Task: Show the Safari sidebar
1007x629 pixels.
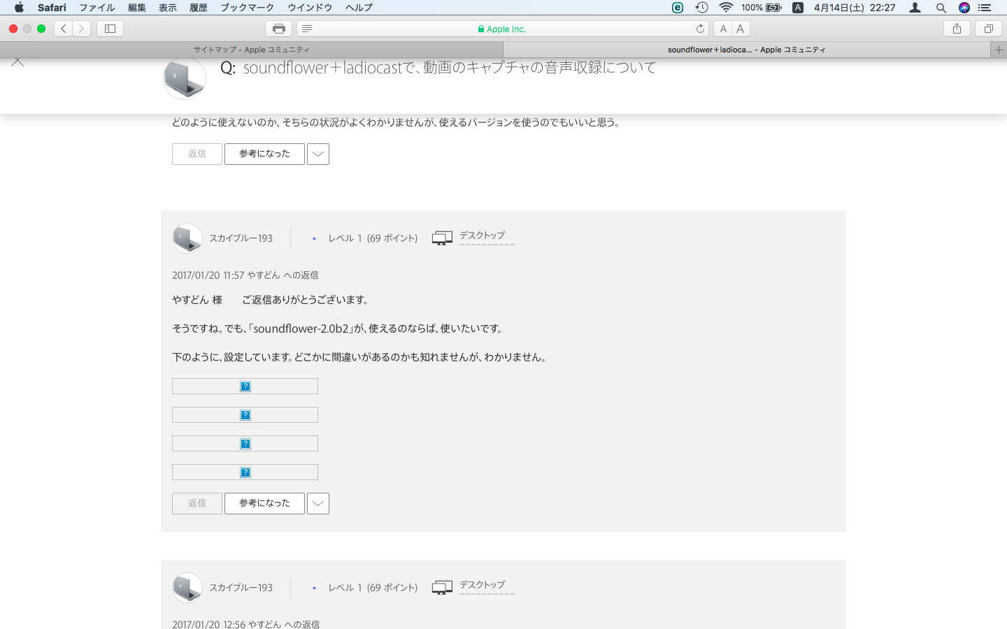Action: 110,29
